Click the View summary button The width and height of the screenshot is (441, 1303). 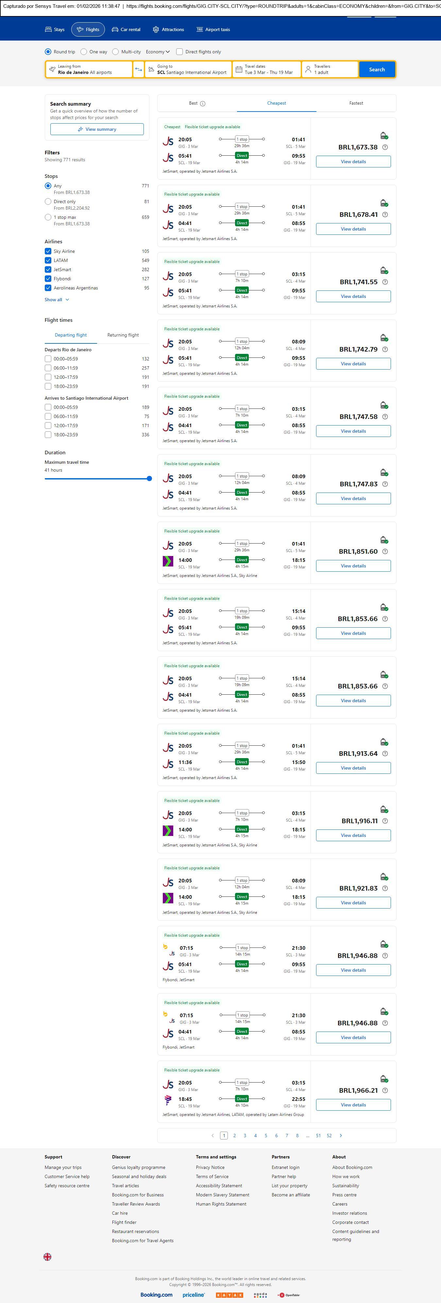tap(96, 130)
